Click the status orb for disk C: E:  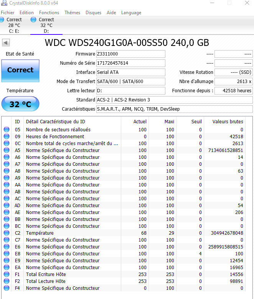click(x=2, y=20)
